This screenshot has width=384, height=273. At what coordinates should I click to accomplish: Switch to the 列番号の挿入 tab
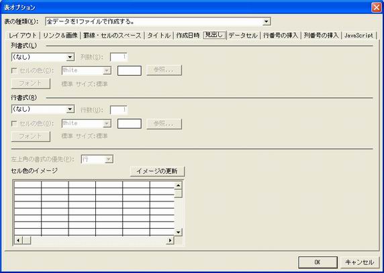321,35
